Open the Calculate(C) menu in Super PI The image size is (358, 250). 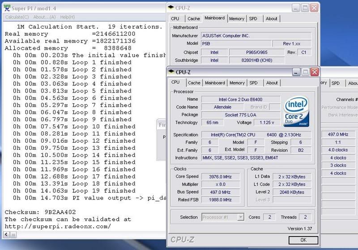click(x=17, y=17)
